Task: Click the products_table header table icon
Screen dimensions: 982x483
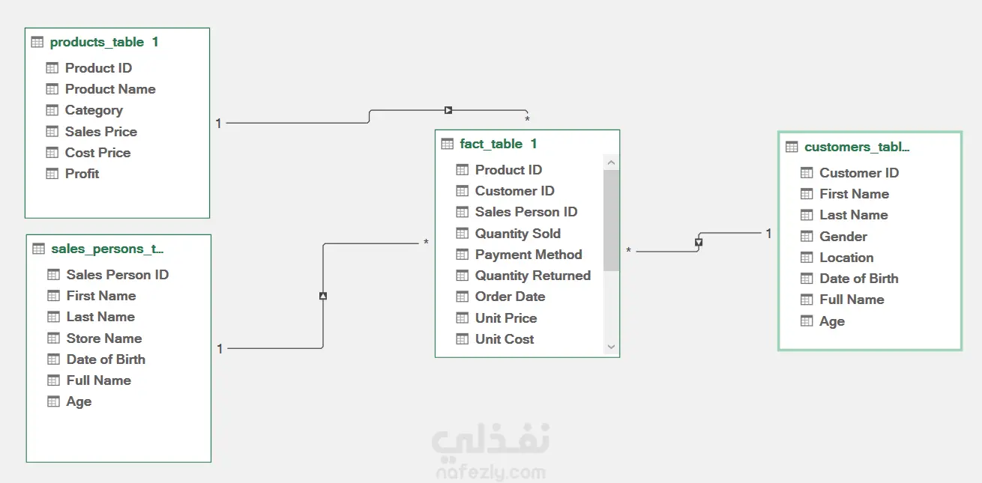Action: tap(37, 43)
